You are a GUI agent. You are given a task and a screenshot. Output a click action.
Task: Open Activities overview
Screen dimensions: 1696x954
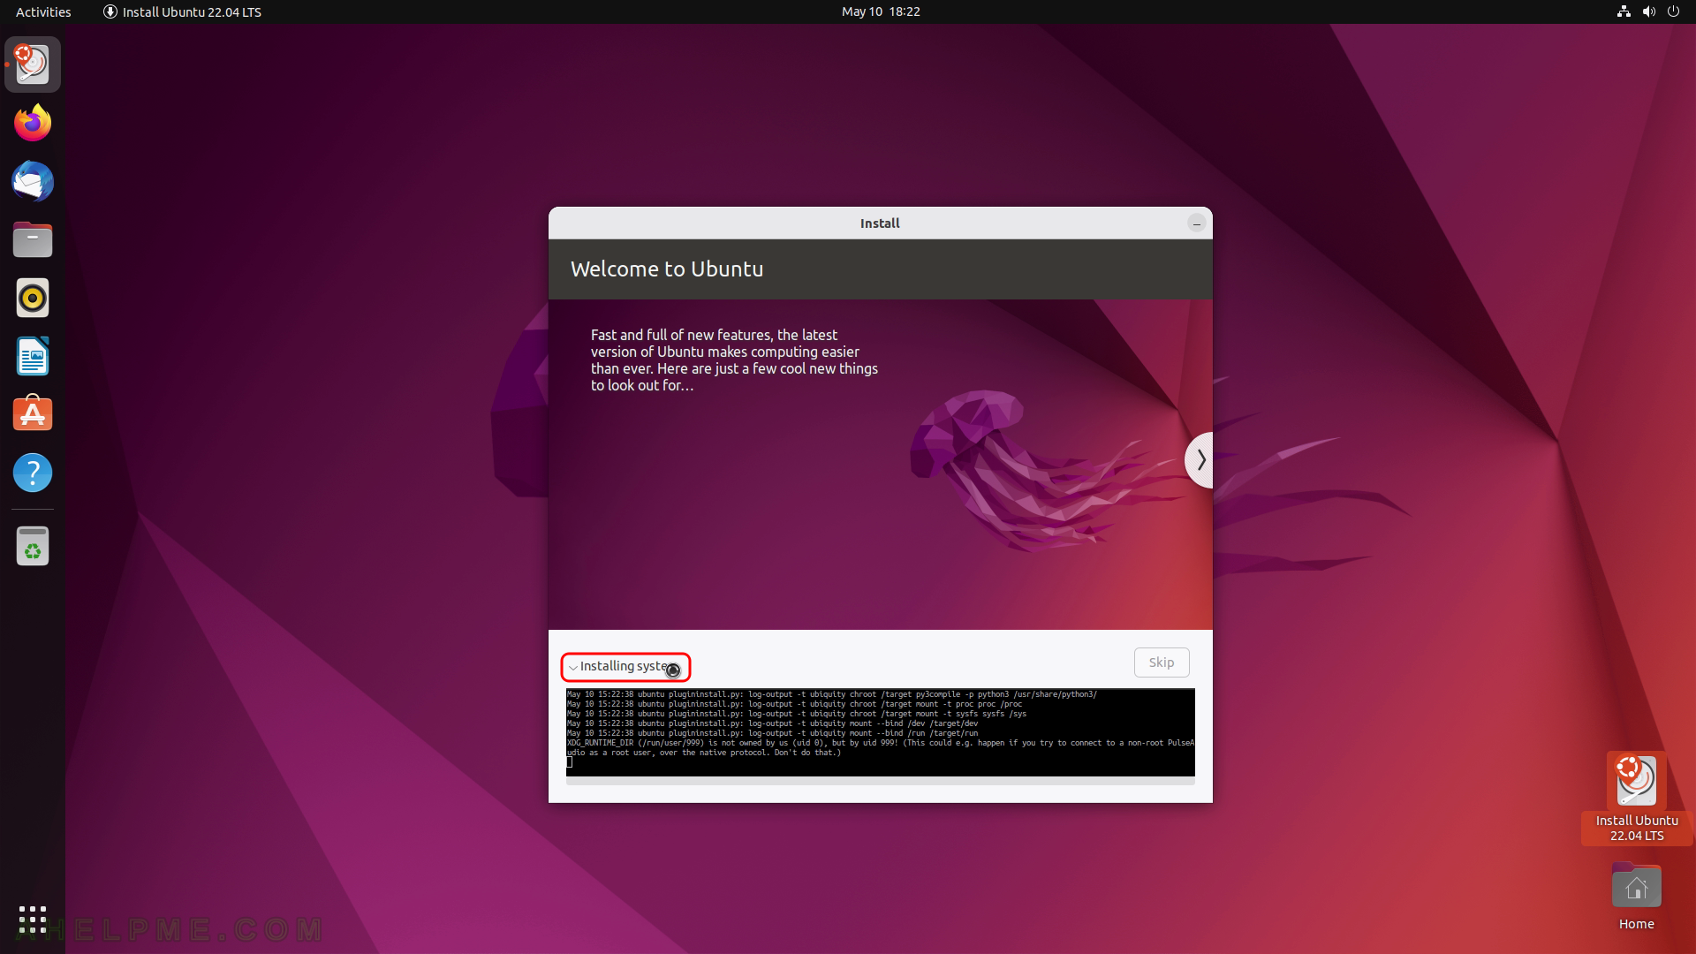click(x=43, y=11)
